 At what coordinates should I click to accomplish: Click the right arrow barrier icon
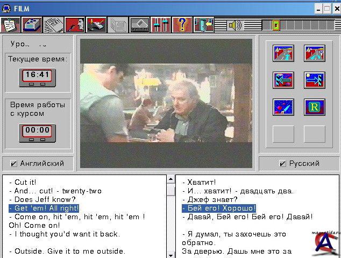pyautogui.click(x=314, y=80)
